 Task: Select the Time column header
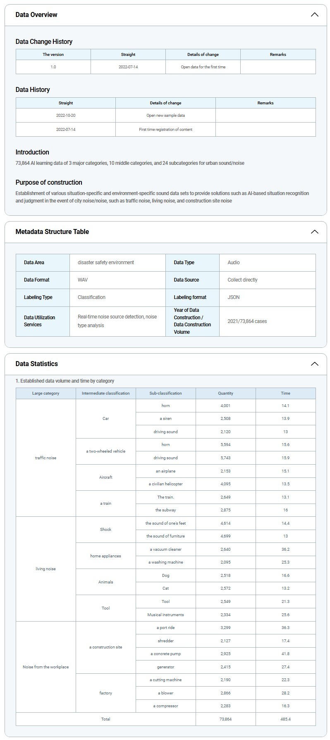(x=285, y=393)
